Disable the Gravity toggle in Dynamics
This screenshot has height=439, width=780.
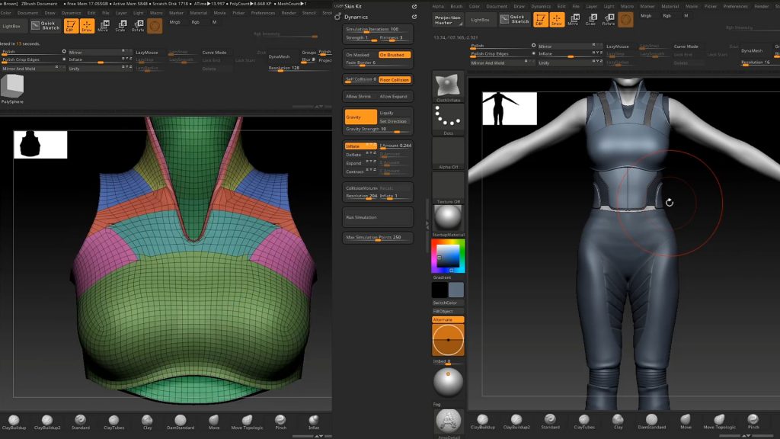pyautogui.click(x=360, y=117)
